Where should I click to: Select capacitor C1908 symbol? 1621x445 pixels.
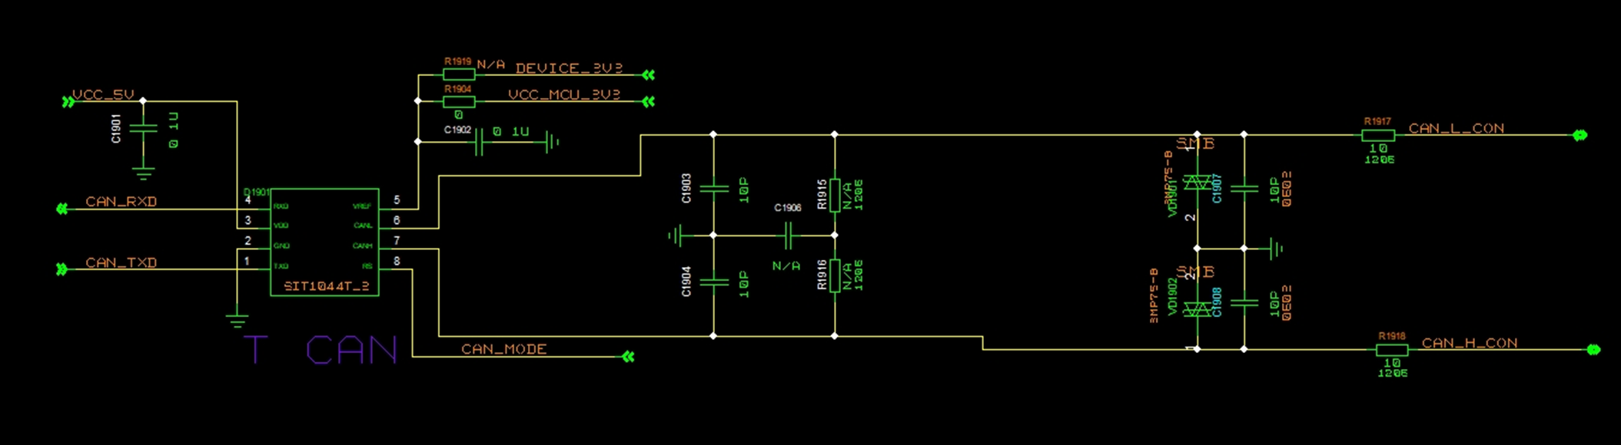(x=1244, y=303)
